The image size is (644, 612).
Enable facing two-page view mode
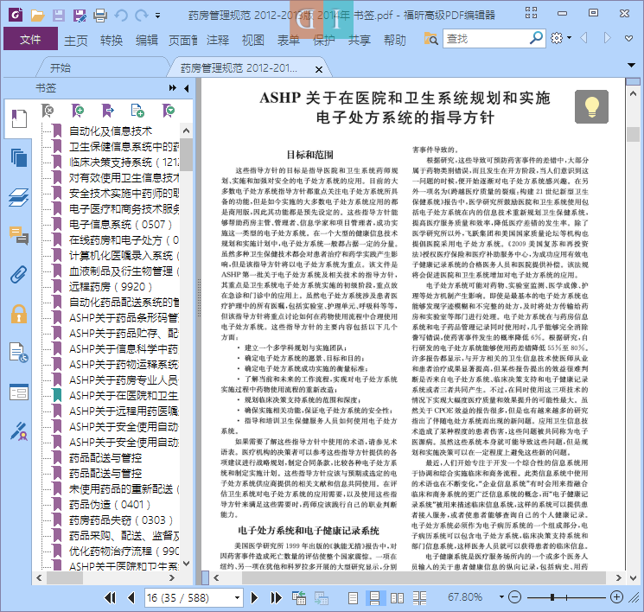(397, 597)
